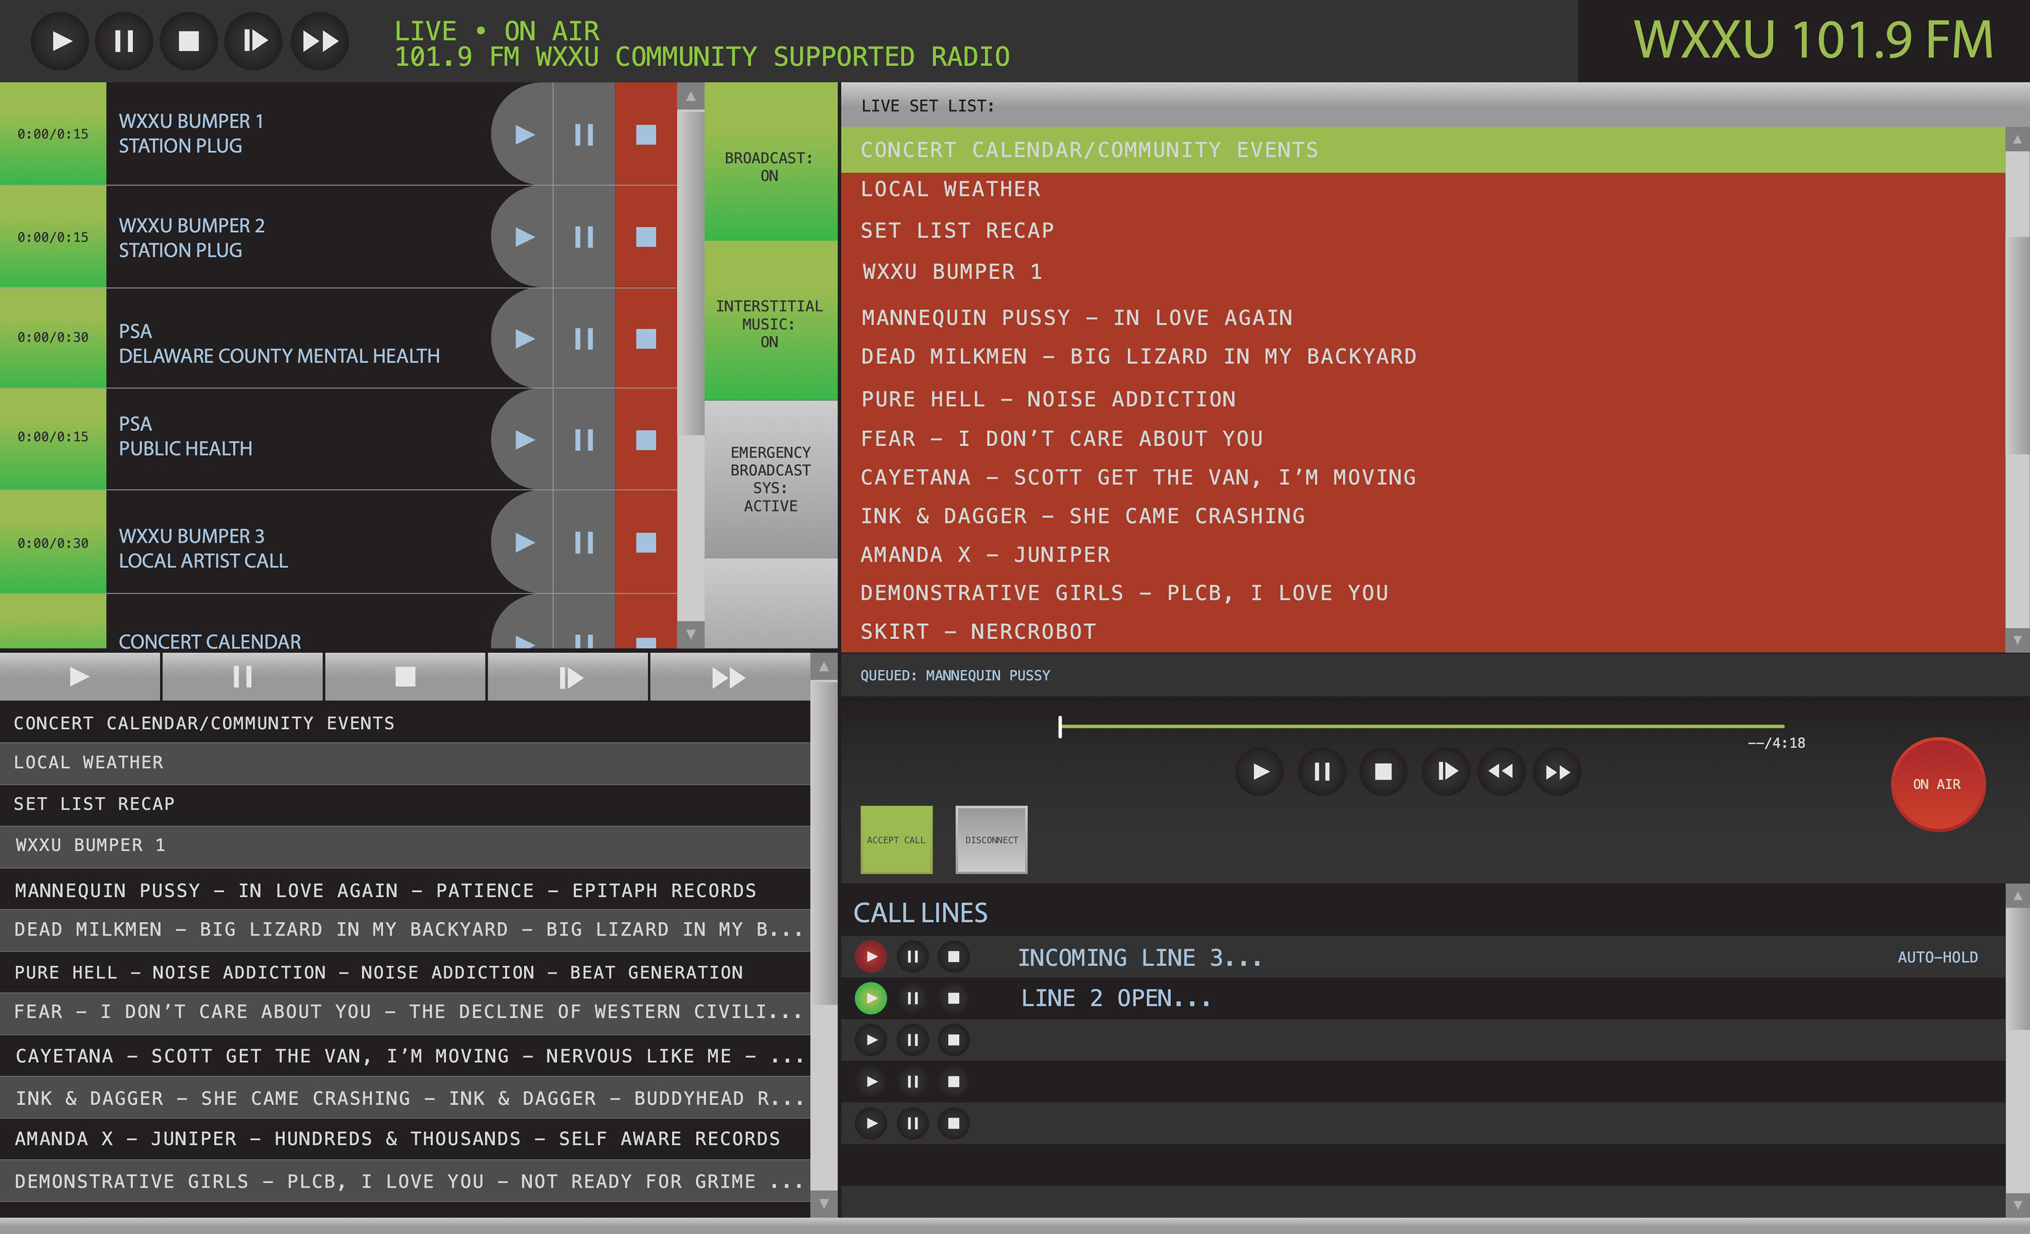
Task: Click the playlist panel pause button
Action: (242, 677)
